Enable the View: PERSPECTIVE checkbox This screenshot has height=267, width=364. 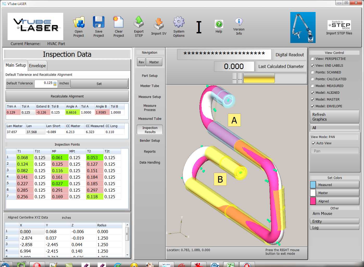click(x=312, y=59)
